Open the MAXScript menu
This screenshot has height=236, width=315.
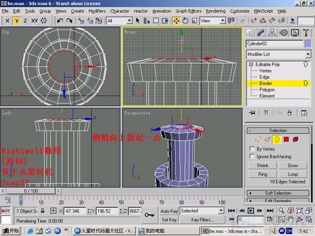coord(263,11)
